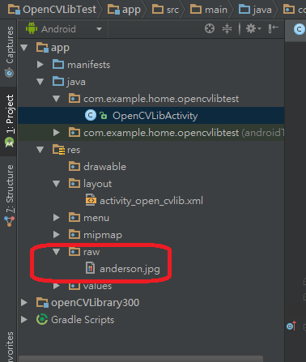Select activity_open_cvlib.xml in the tree
This screenshot has width=306, height=362.
tap(151, 201)
